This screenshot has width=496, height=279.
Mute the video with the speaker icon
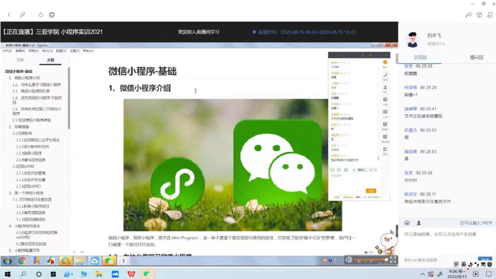(349, 260)
